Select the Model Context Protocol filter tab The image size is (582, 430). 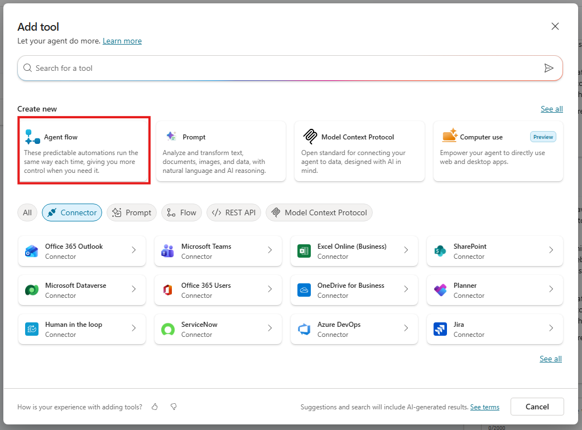(319, 212)
